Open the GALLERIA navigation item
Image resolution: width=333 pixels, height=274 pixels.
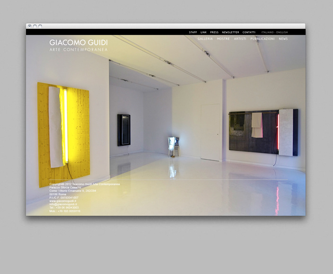(205, 39)
